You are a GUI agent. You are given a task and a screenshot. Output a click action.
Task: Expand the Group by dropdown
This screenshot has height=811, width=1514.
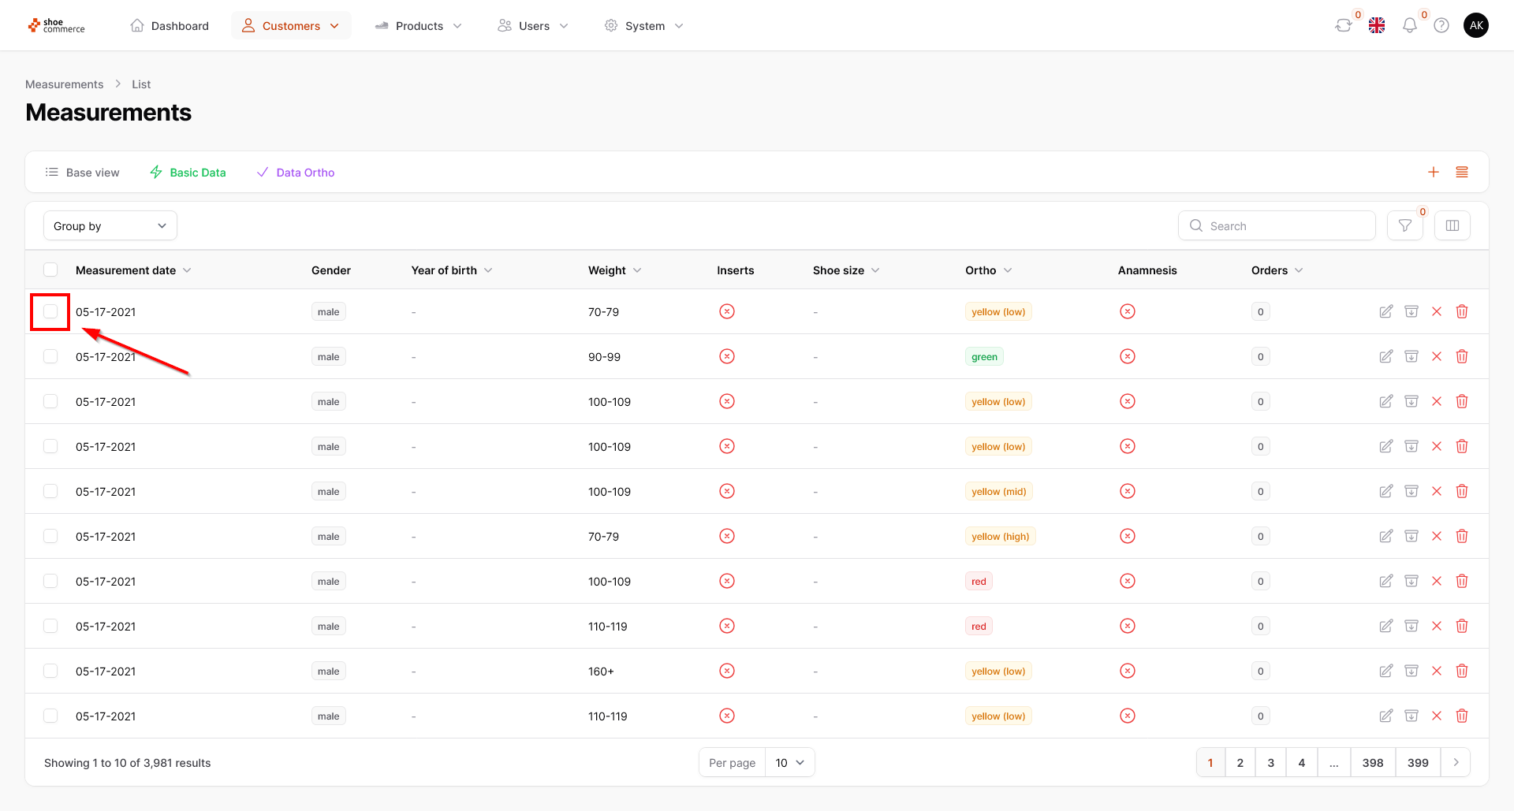[110, 226]
